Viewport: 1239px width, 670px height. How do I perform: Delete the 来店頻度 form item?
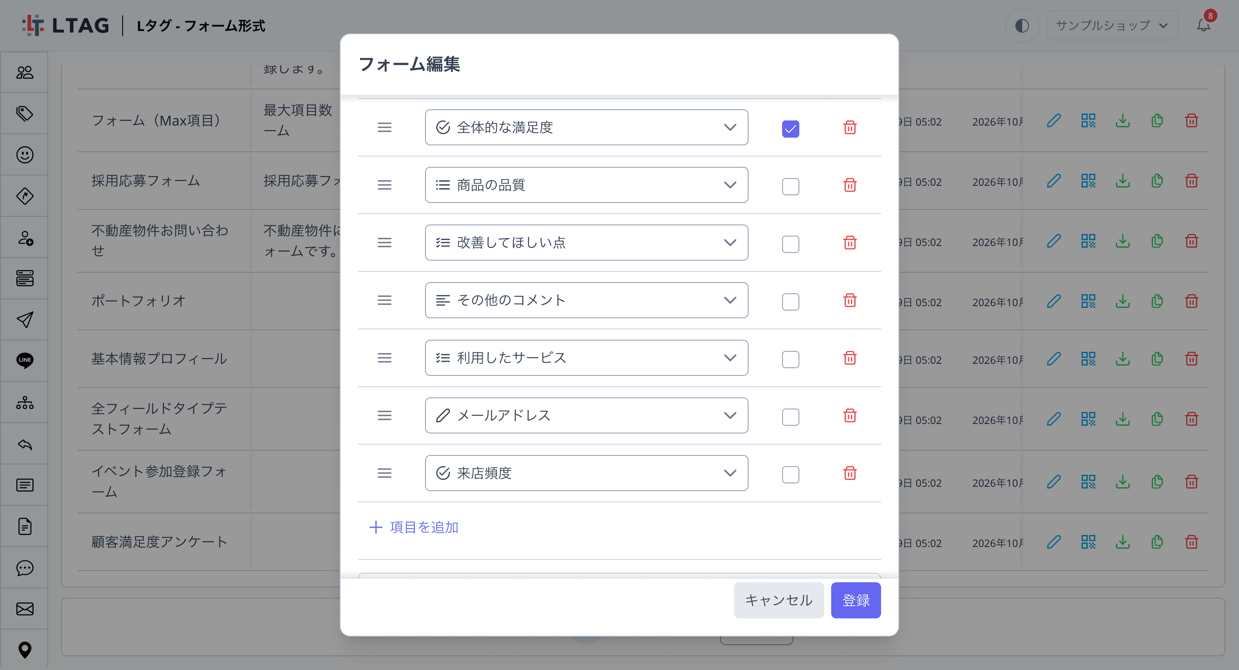point(850,473)
